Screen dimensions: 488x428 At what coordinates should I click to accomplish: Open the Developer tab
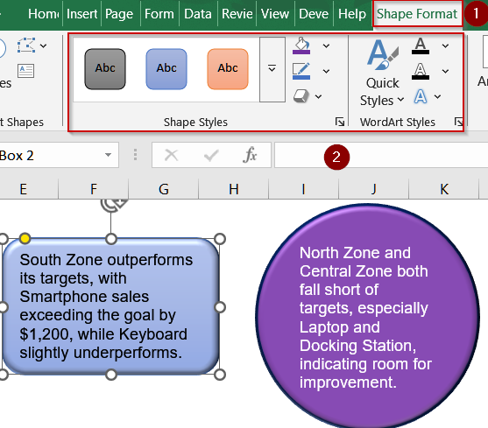point(314,14)
